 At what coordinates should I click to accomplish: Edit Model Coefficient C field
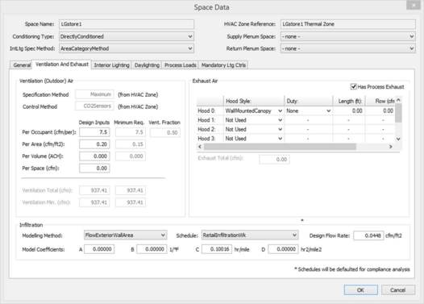217,249
